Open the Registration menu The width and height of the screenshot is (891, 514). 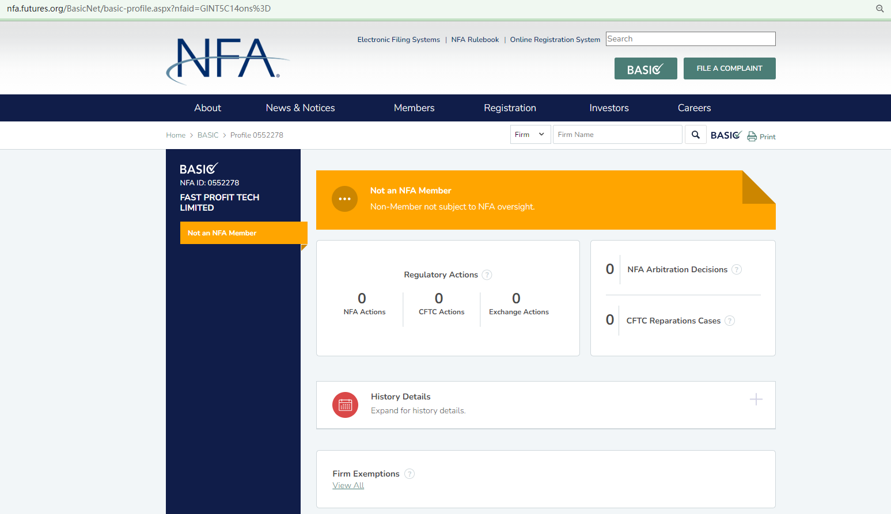[x=510, y=108]
